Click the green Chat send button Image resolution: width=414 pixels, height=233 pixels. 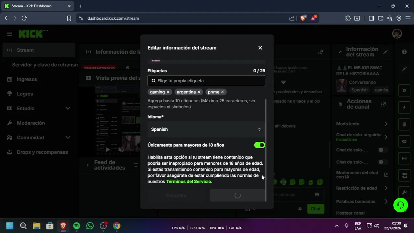click(x=316, y=209)
